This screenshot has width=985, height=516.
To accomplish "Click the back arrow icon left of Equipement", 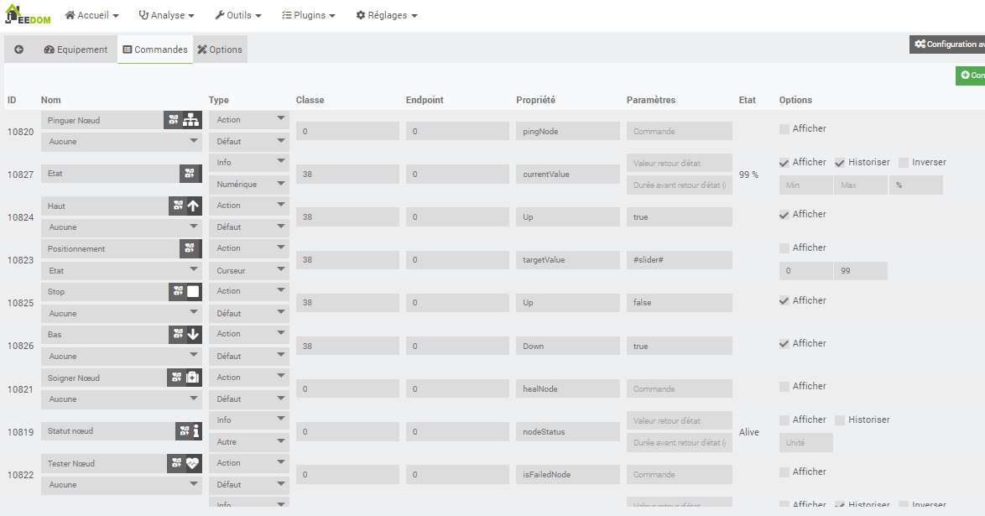I will coord(18,50).
